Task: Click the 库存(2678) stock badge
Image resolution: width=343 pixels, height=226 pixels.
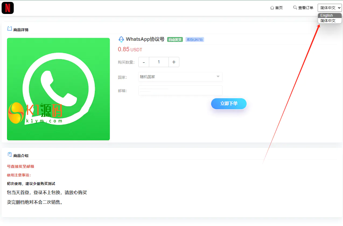Action: [195, 39]
